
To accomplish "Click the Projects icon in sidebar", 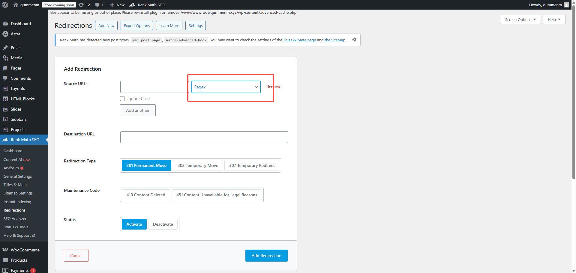I will point(5,129).
